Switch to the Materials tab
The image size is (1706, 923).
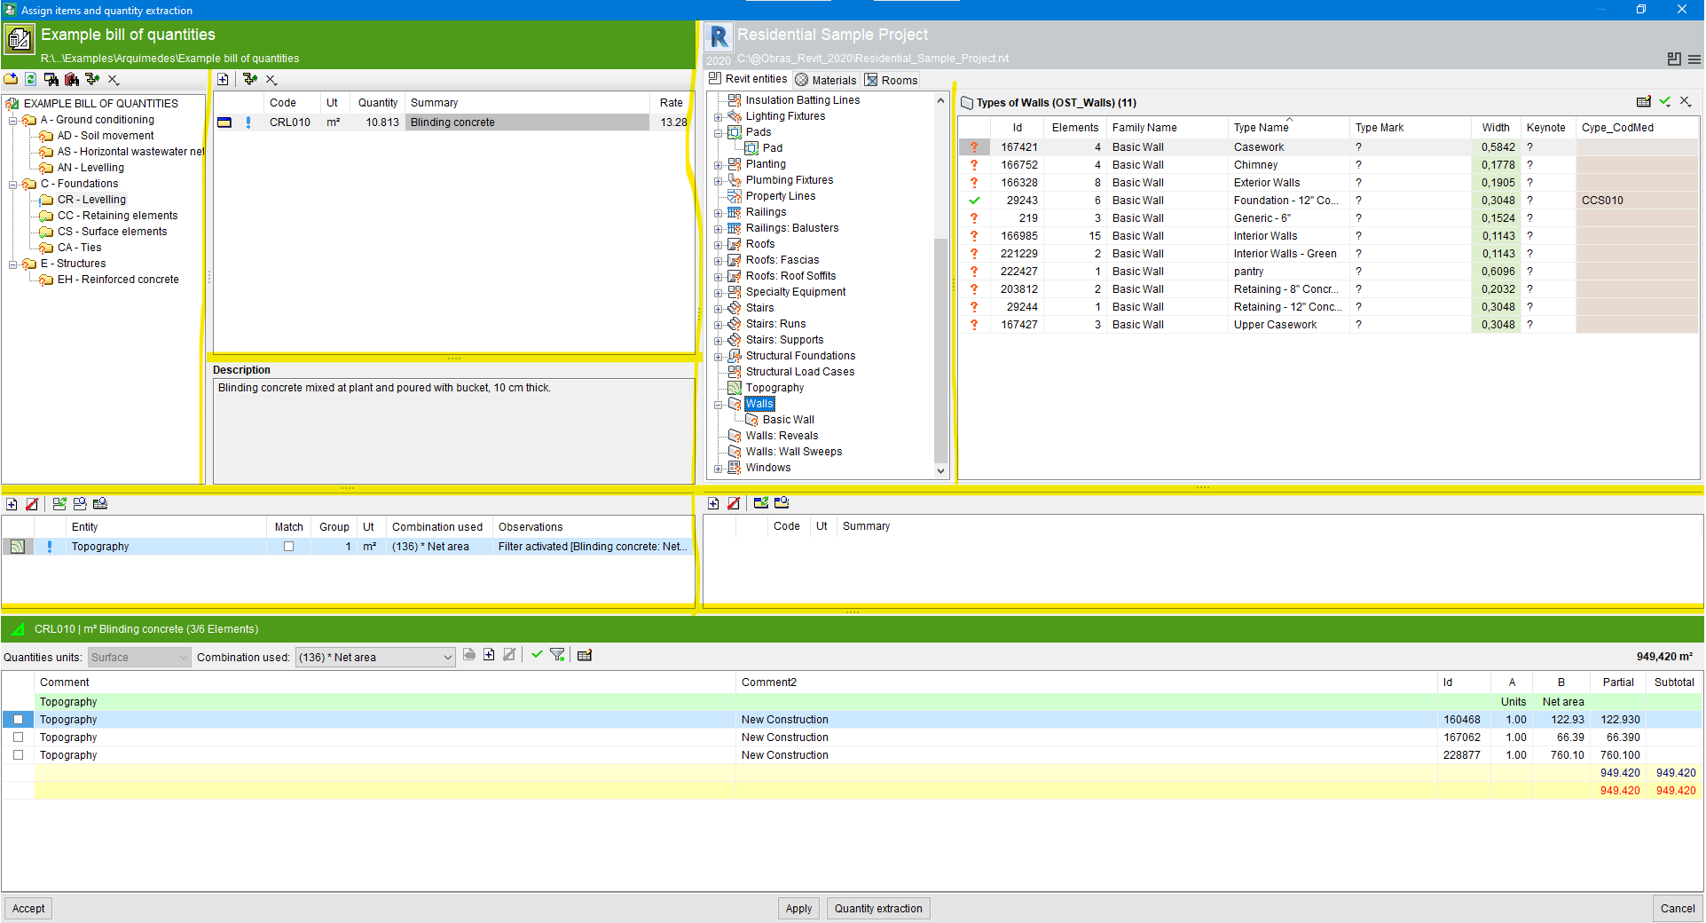[826, 80]
